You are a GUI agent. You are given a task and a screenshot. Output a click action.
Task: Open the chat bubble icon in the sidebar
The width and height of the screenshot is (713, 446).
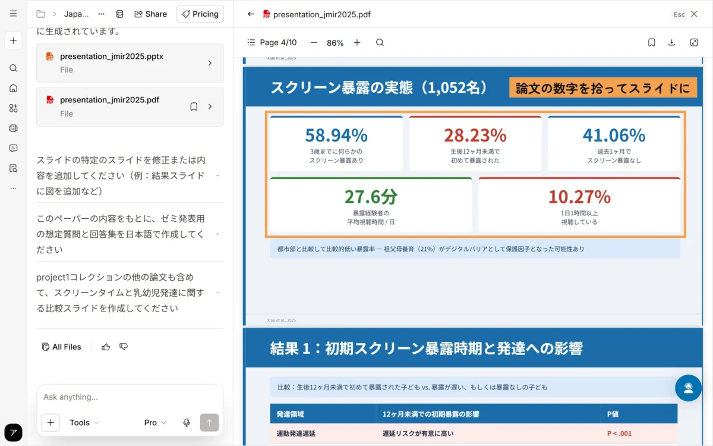[13, 148]
